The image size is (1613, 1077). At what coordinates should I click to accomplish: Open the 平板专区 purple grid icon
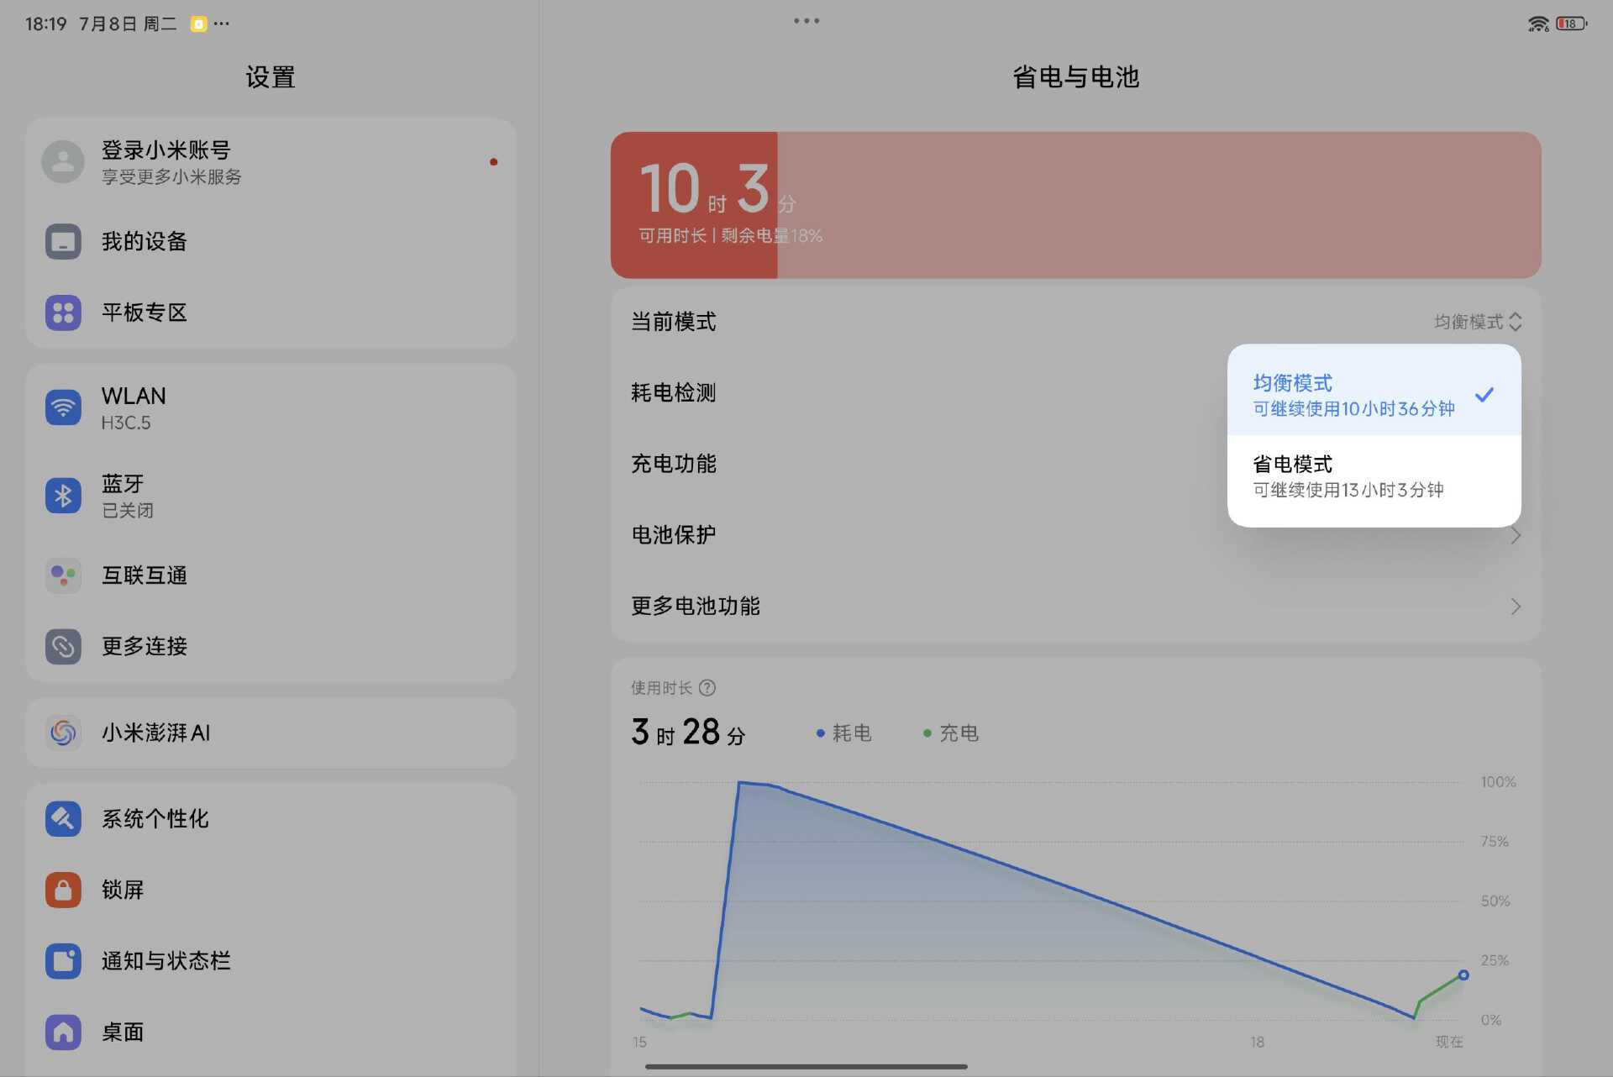[x=63, y=313]
